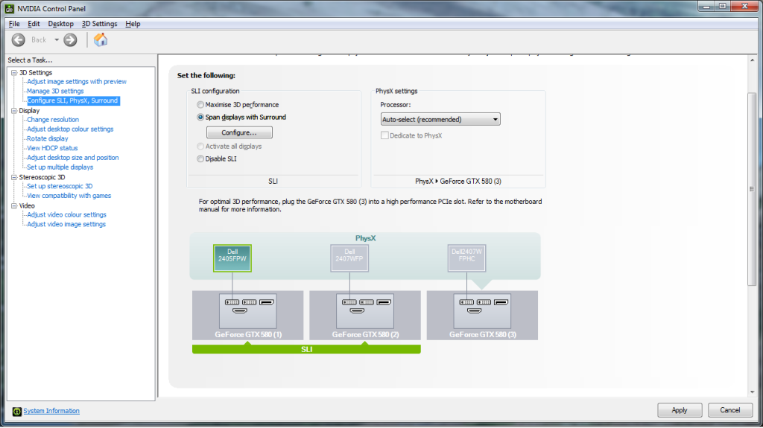Click the Cancel button
Image resolution: width=763 pixels, height=428 pixels.
(x=730, y=410)
